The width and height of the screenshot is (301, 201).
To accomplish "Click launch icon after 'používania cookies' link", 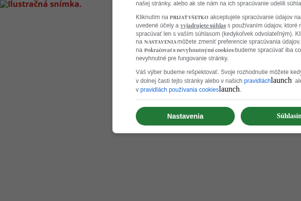I will click(x=229, y=89).
